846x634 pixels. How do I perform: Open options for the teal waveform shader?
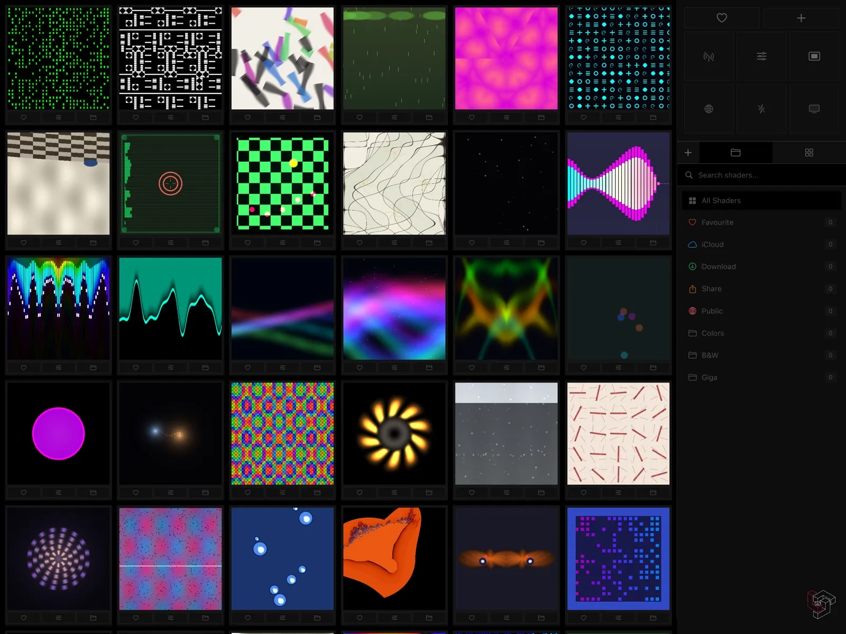coord(170,367)
